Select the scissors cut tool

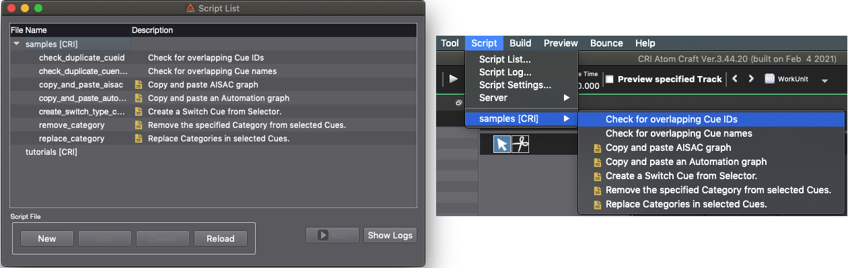point(520,144)
